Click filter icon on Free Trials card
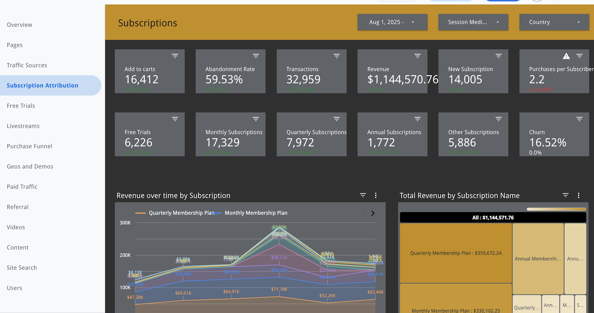The width and height of the screenshot is (594, 313). point(175,119)
